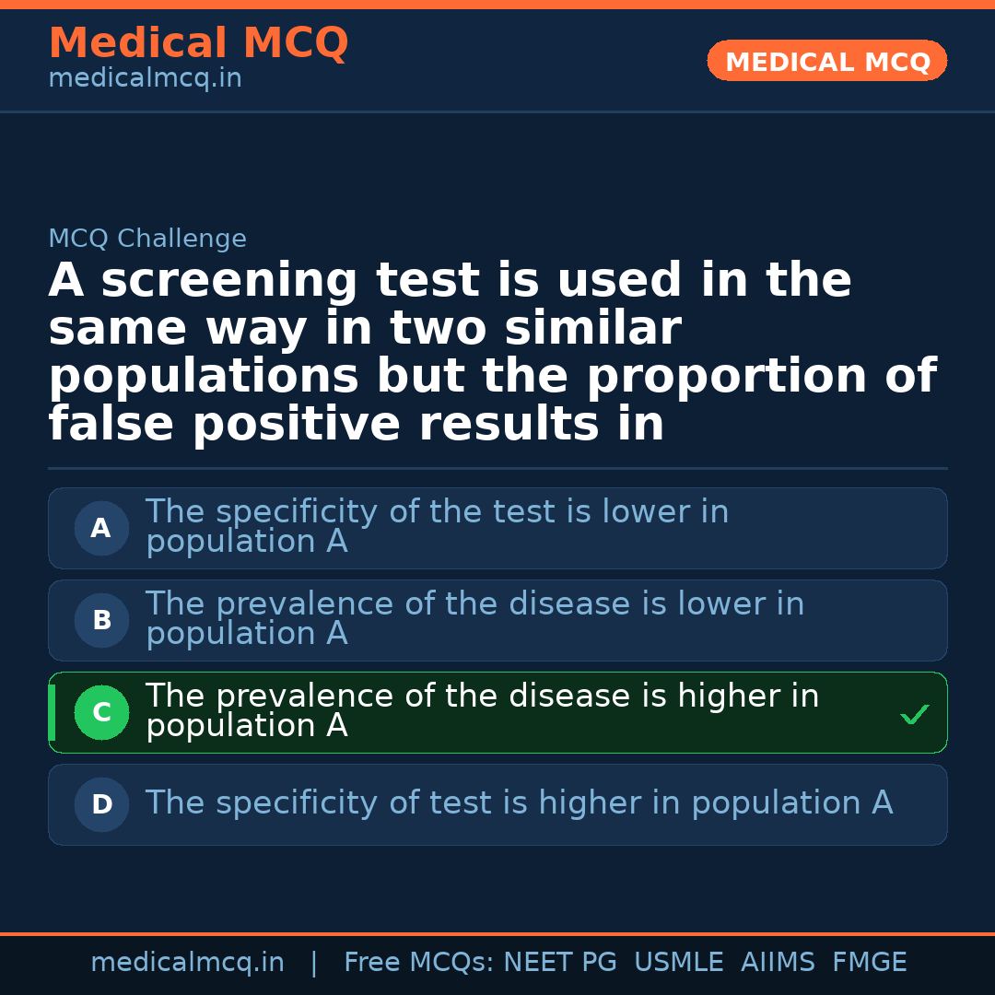The image size is (995, 995).
Task: Choose "The specificity of the test is lower" answer
Action: tap(437, 527)
